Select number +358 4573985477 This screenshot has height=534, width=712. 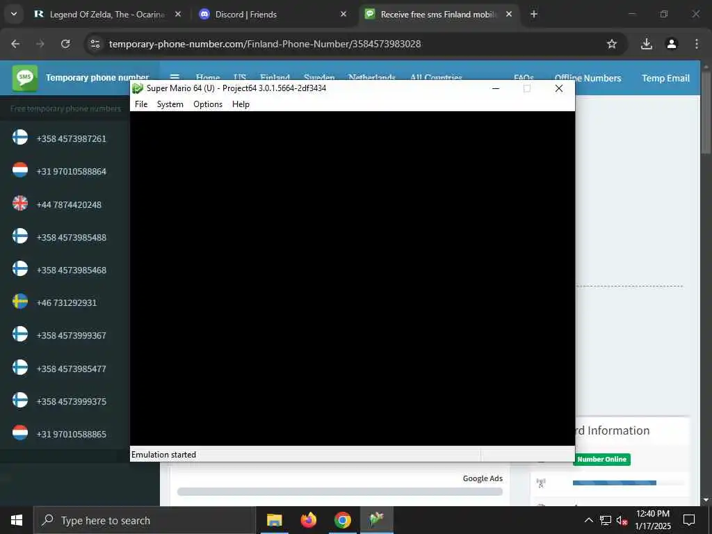point(72,369)
